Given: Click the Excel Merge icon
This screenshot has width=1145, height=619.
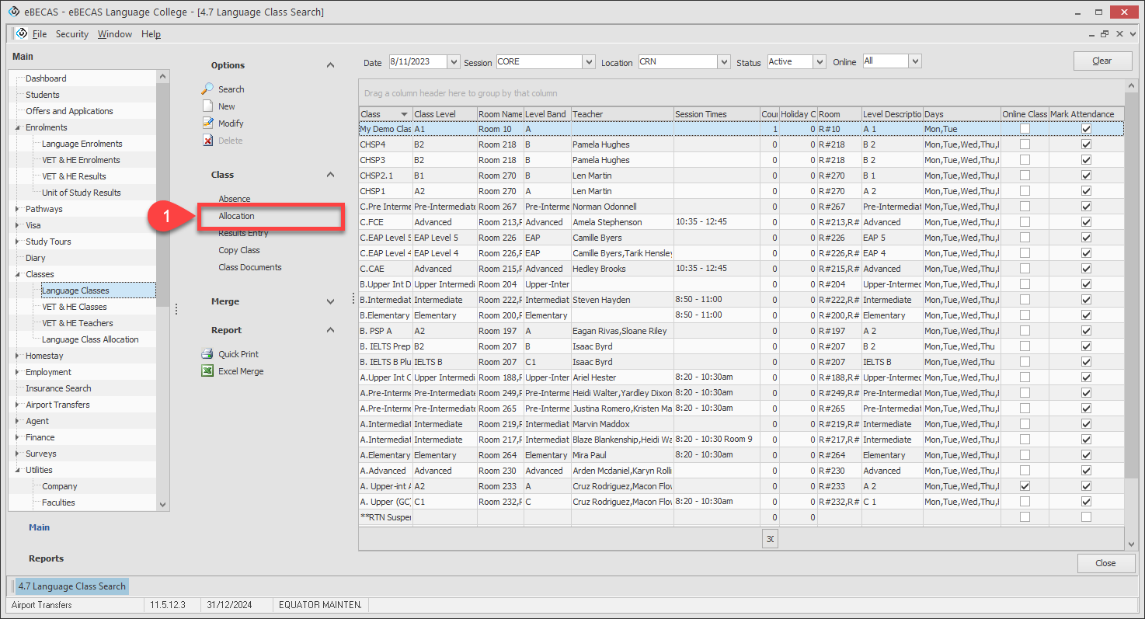Looking at the screenshot, I should click(207, 371).
